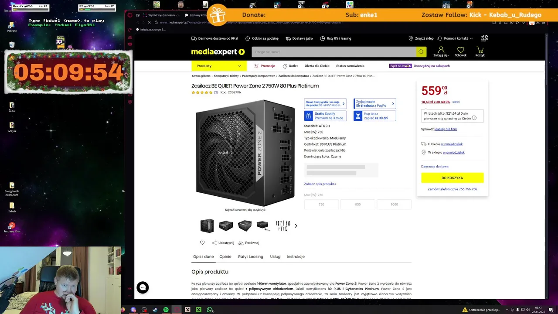Select first power supply thumbnail

[x=207, y=225]
